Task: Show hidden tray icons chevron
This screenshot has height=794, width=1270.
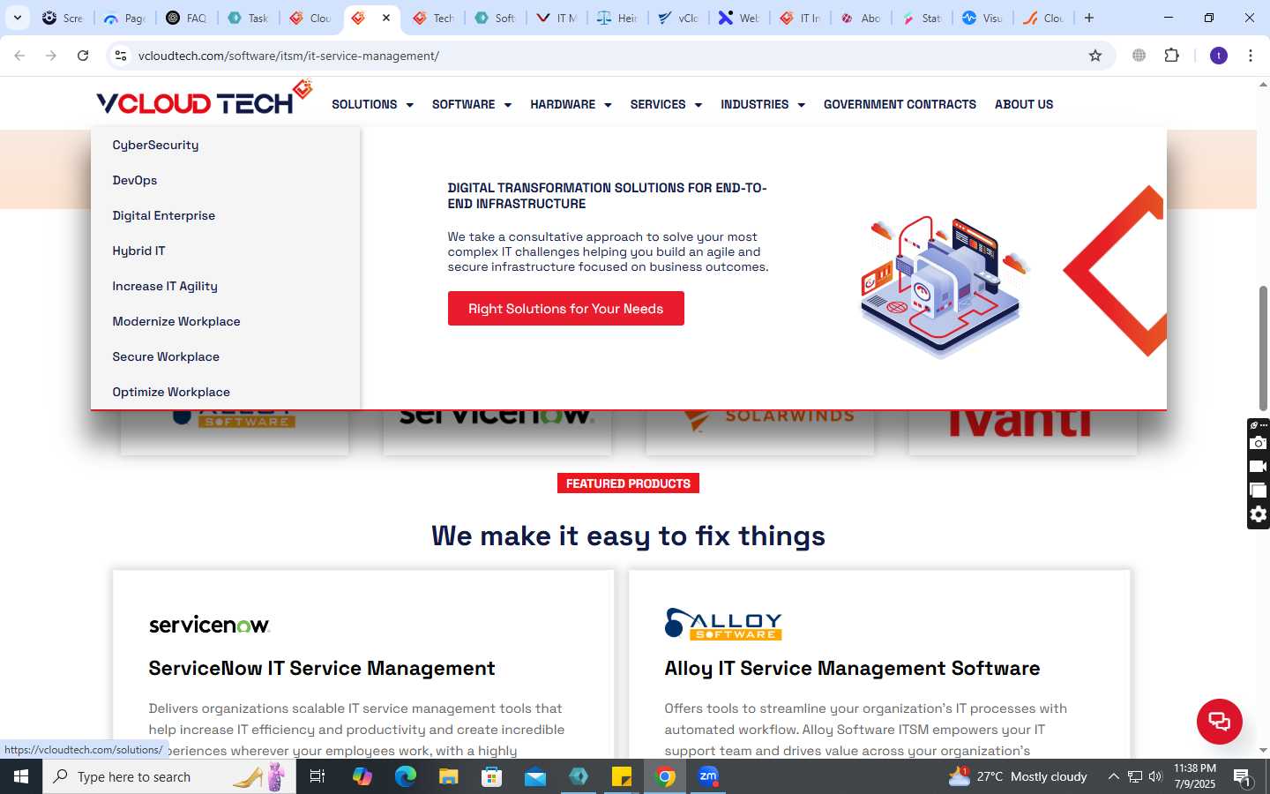Action: 1113,776
